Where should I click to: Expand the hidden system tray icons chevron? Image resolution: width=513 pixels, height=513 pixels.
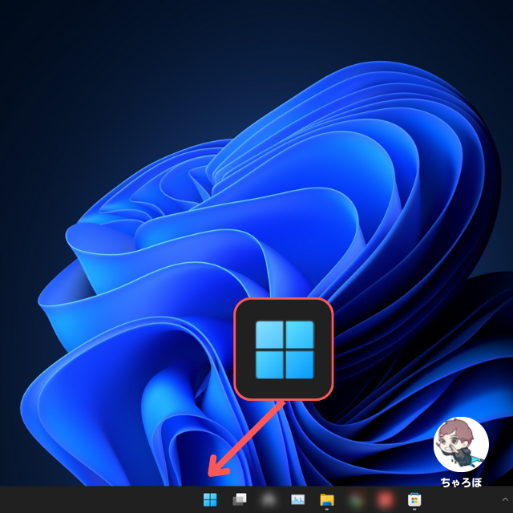(505, 499)
